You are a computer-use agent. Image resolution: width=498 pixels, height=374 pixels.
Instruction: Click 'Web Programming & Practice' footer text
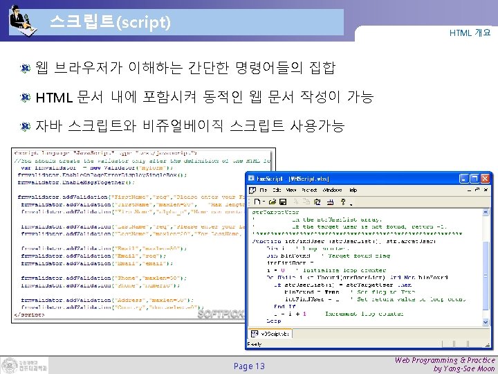click(445, 360)
